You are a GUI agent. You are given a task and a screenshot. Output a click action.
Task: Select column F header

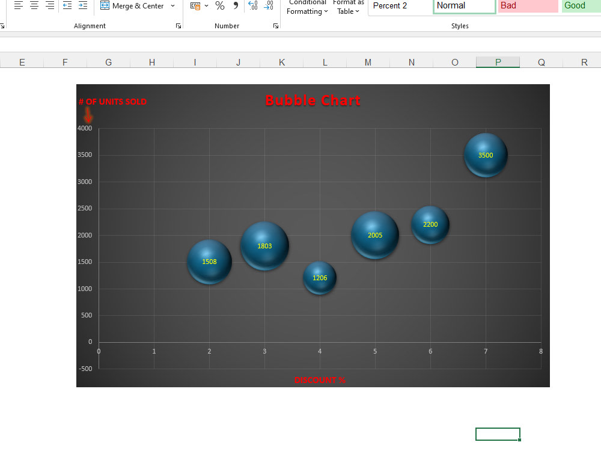point(65,62)
